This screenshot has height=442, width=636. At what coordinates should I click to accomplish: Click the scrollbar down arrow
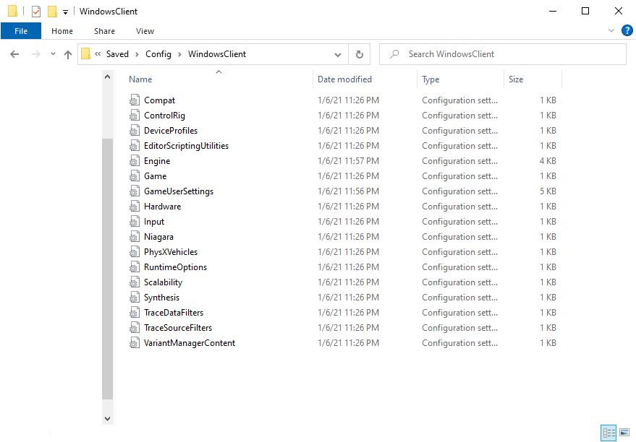tap(108, 418)
